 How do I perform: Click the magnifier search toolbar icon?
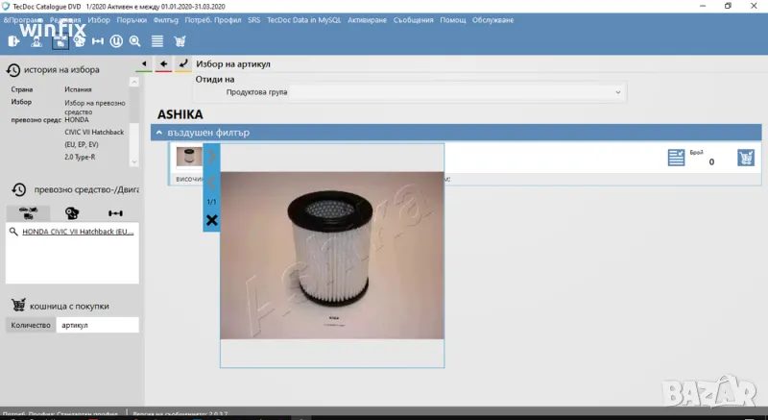coord(135,40)
